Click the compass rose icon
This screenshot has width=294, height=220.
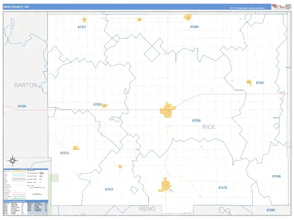pyautogui.click(x=12, y=161)
